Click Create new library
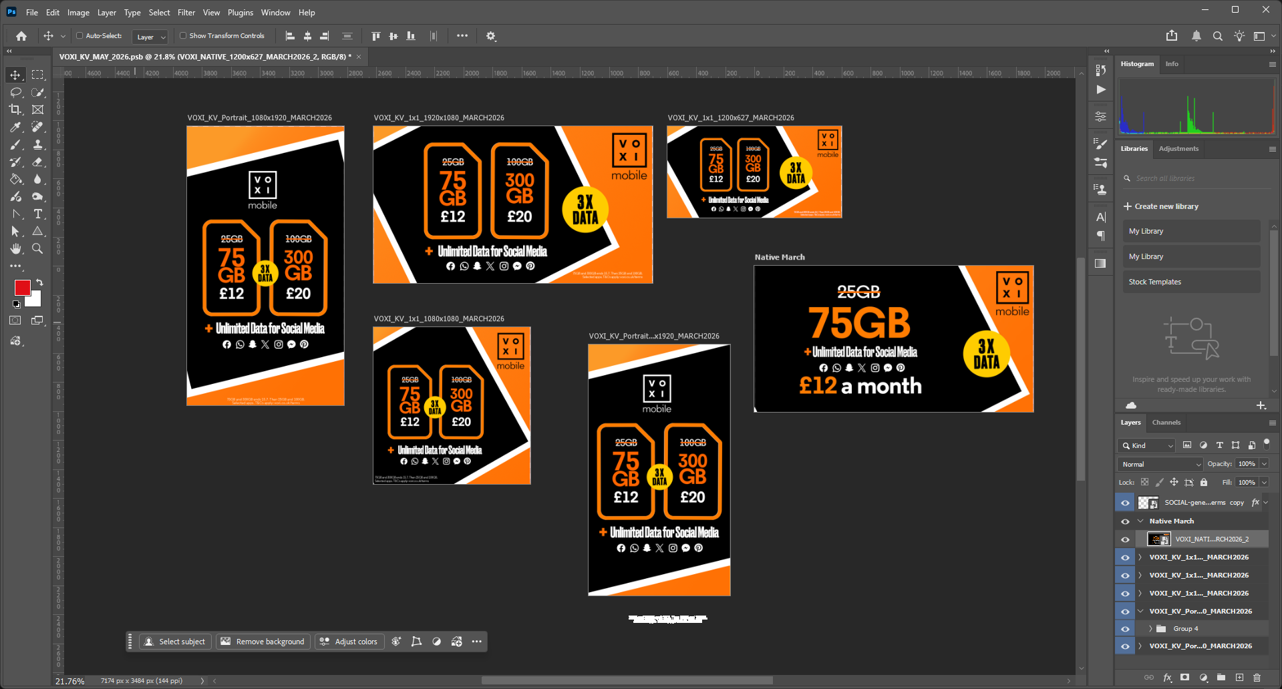This screenshot has width=1282, height=689. (1161, 206)
